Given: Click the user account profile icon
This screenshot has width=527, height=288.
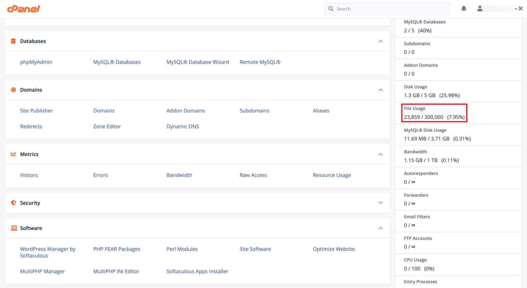Looking at the screenshot, I should point(479,8).
